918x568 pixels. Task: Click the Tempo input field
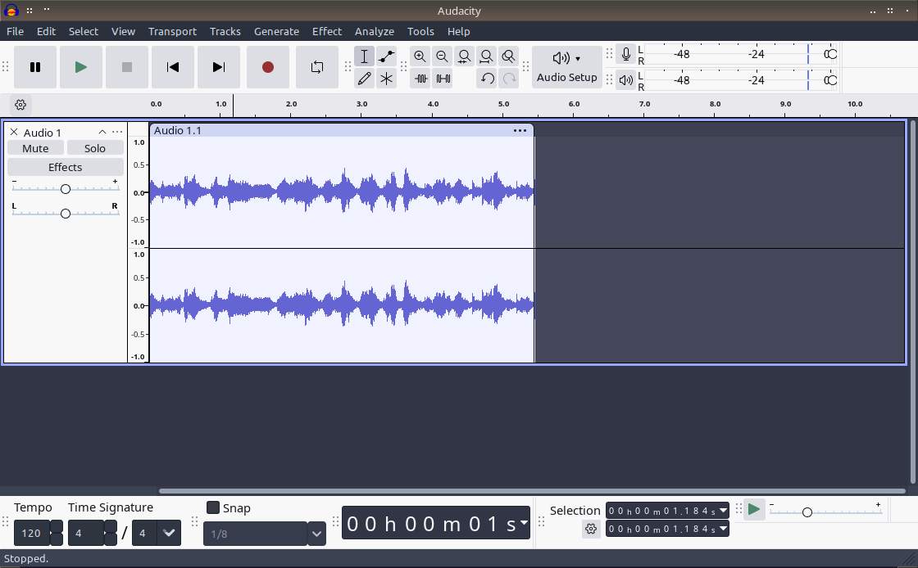(x=31, y=533)
